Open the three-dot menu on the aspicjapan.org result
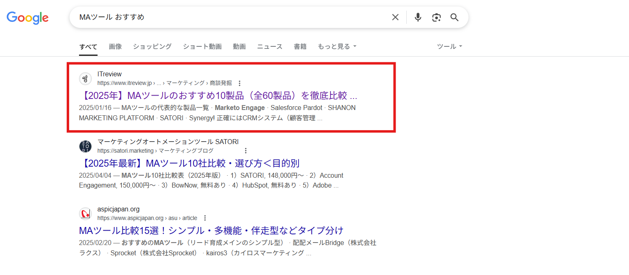 (205, 218)
